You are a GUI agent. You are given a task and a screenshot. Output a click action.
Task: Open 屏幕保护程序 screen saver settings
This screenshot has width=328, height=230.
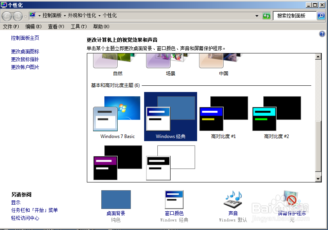tap(292, 206)
